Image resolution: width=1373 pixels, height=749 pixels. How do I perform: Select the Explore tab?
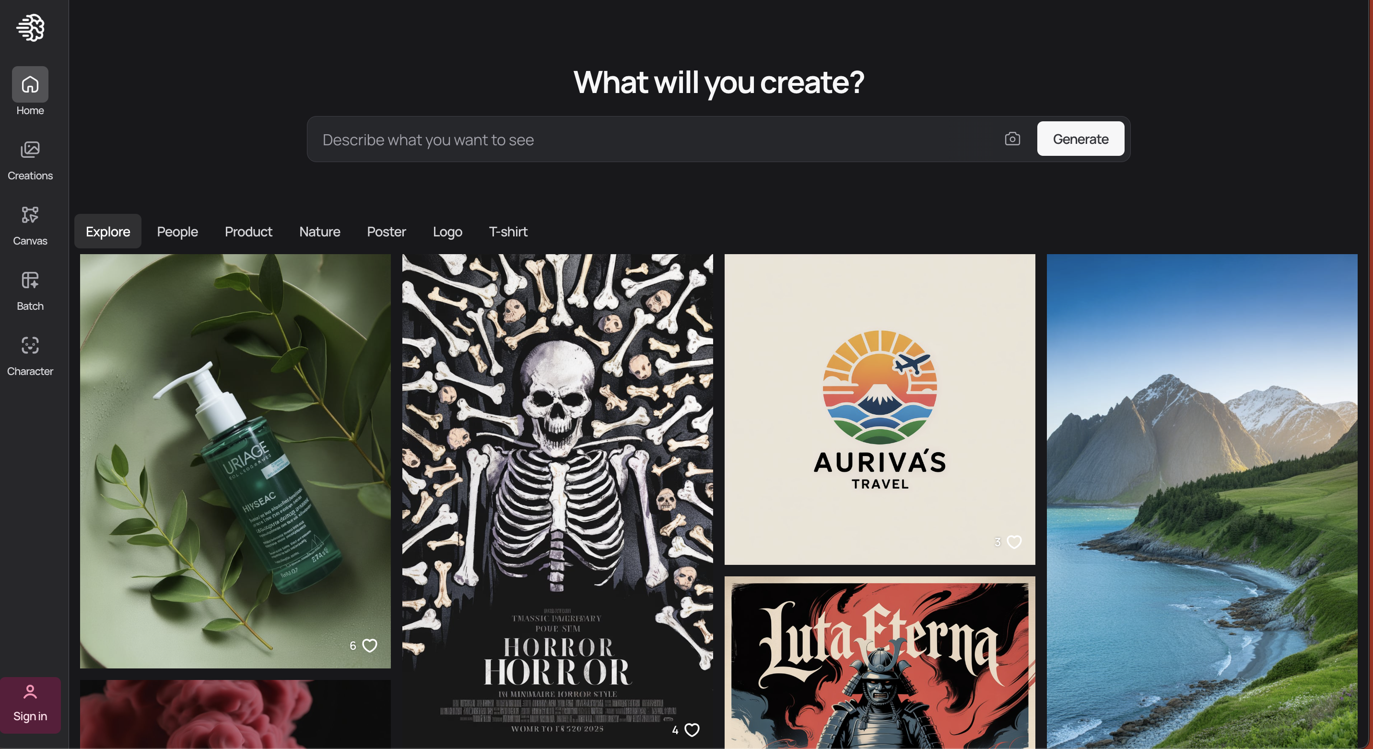click(x=108, y=231)
